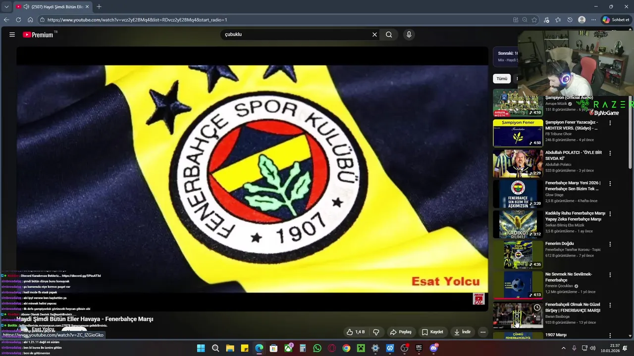Open apps icon in the address bar
The width and height of the screenshot is (634, 356).
pyautogui.click(x=516, y=20)
